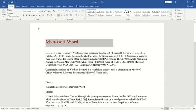Click the Ribbon Display Options icon
Viewport: 196px width, 110px height.
click(x=175, y=2)
